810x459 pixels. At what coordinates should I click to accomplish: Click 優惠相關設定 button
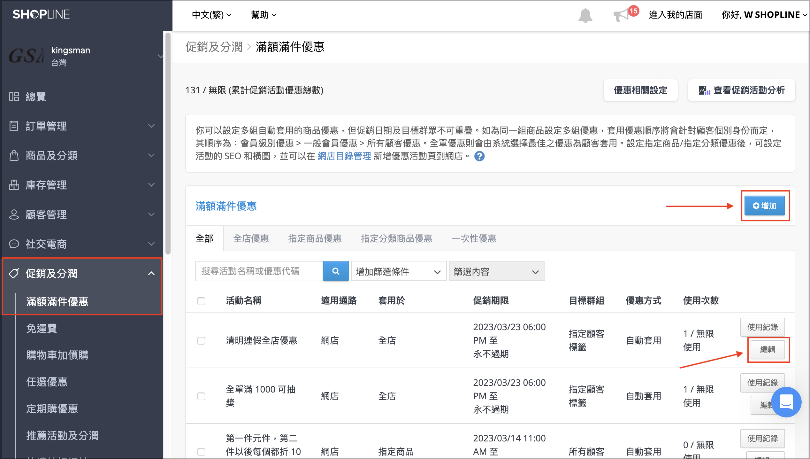[640, 90]
